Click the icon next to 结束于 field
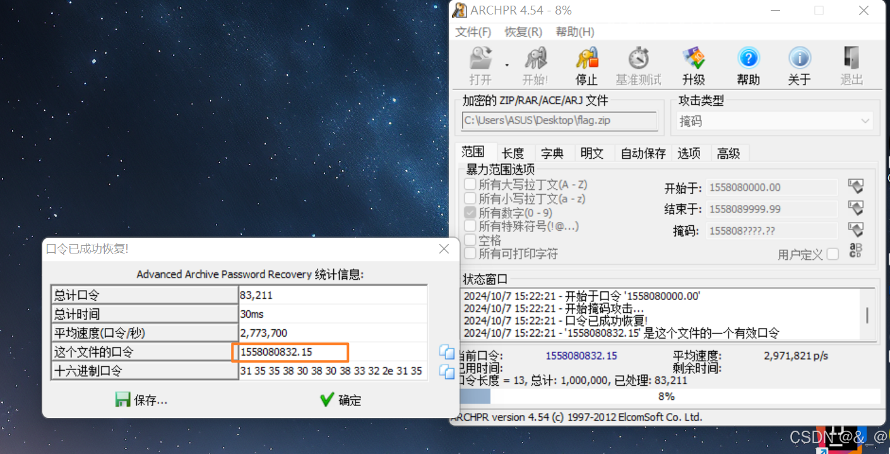The width and height of the screenshot is (890, 454). tap(855, 207)
